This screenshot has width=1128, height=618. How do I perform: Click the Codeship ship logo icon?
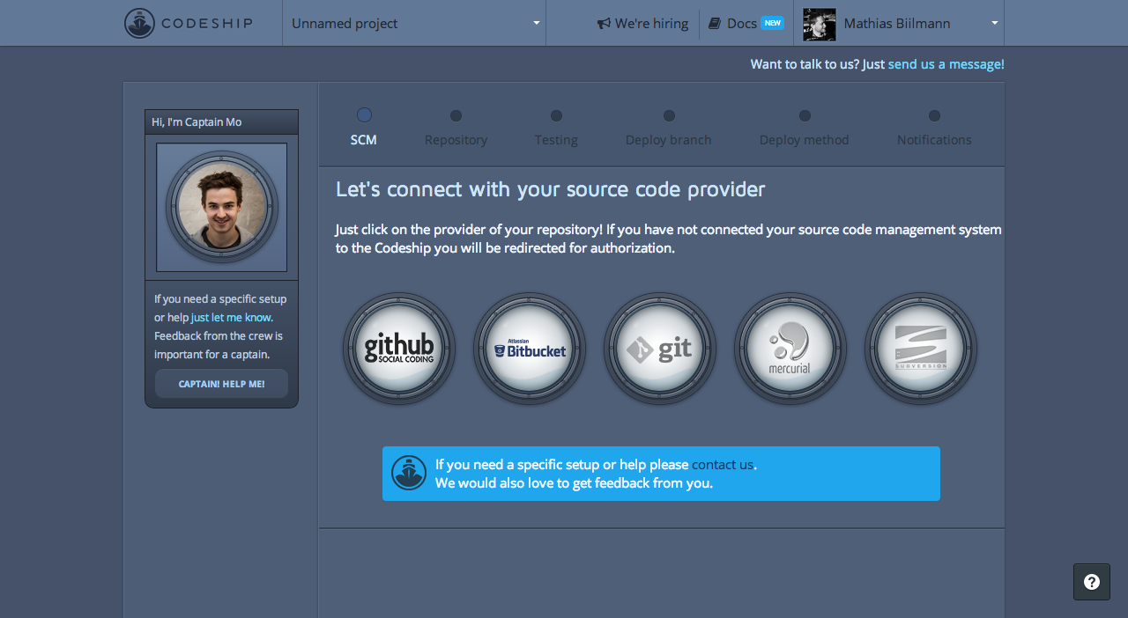(x=139, y=23)
